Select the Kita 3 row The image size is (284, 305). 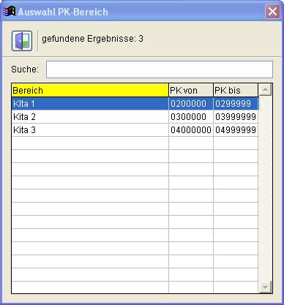pyautogui.click(x=135, y=130)
